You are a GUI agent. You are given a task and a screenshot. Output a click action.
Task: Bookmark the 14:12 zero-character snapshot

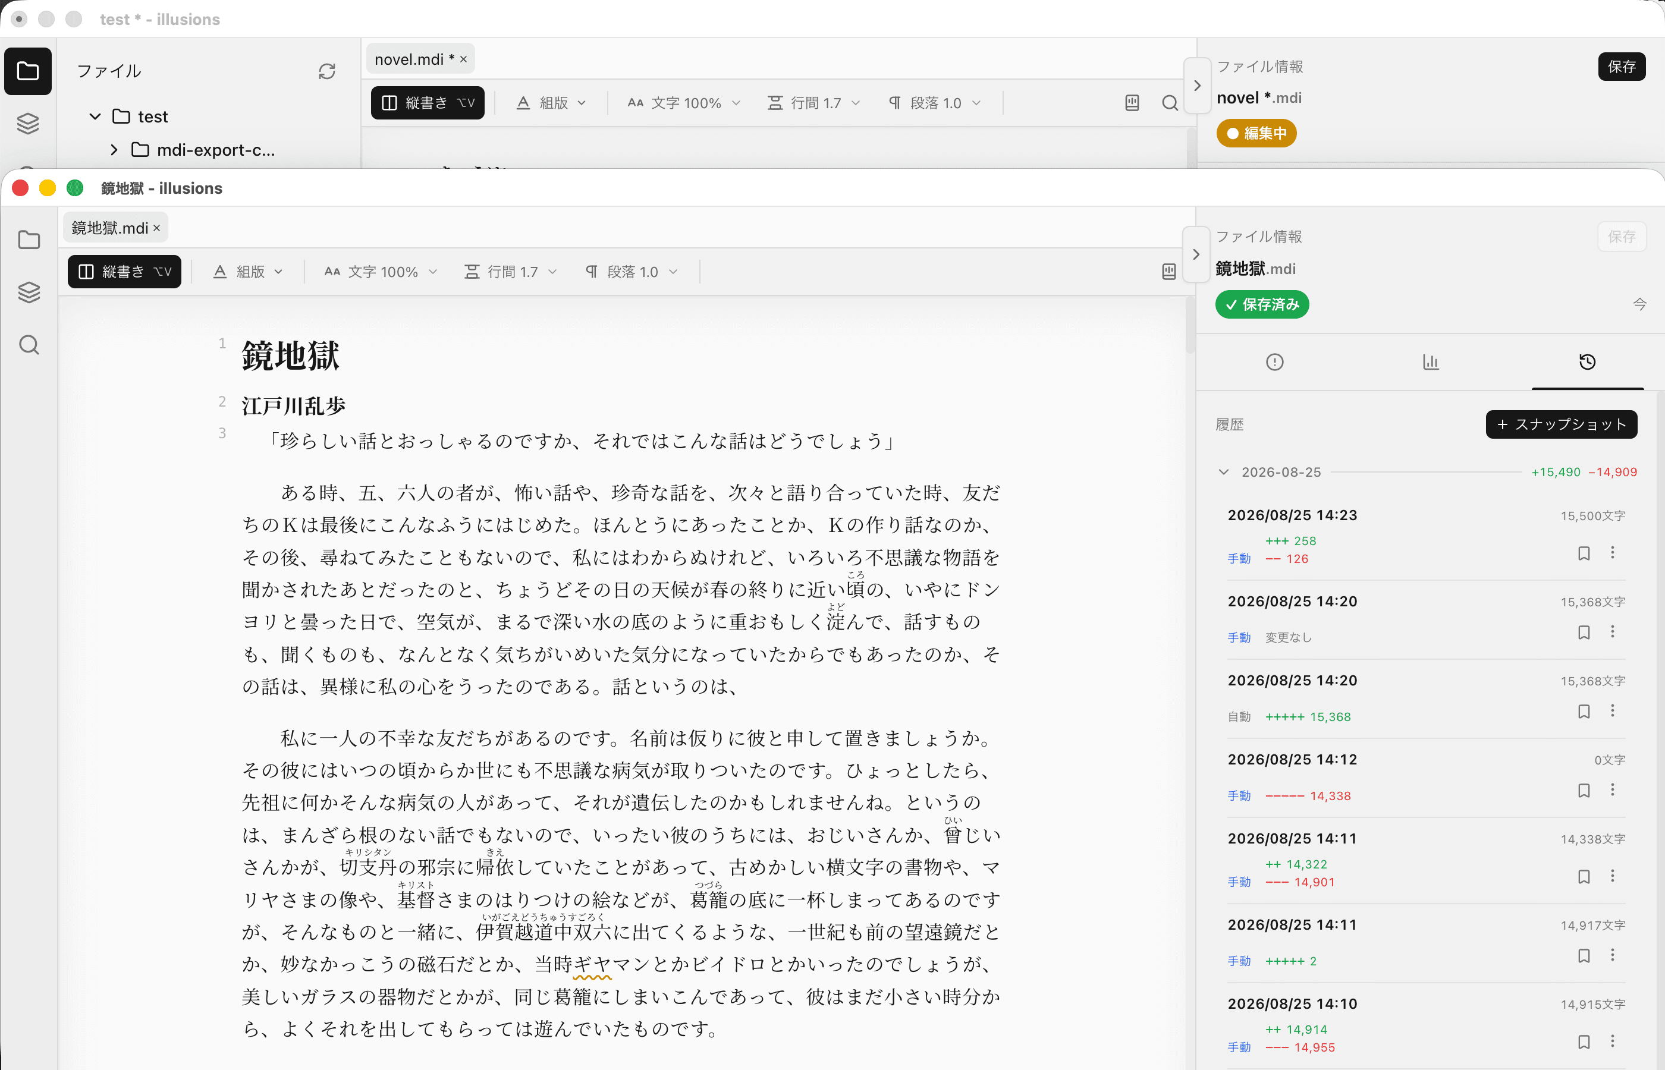(1584, 791)
